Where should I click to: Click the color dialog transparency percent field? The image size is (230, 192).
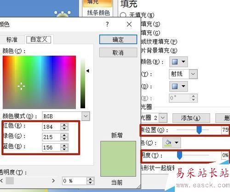75,181
